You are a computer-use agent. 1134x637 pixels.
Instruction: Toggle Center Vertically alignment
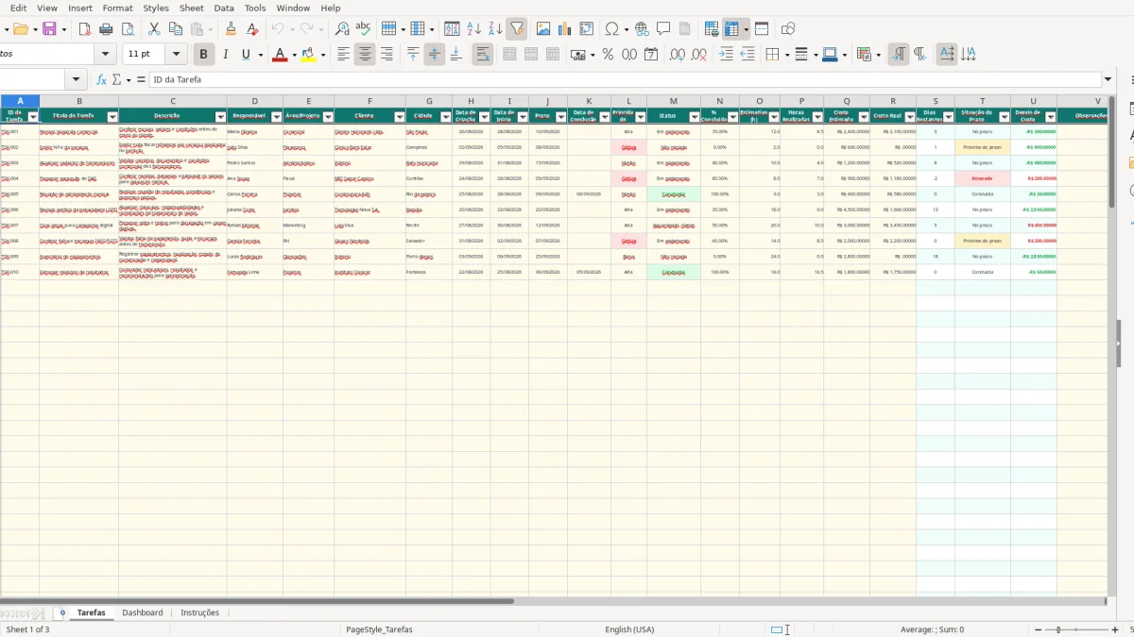pos(435,55)
